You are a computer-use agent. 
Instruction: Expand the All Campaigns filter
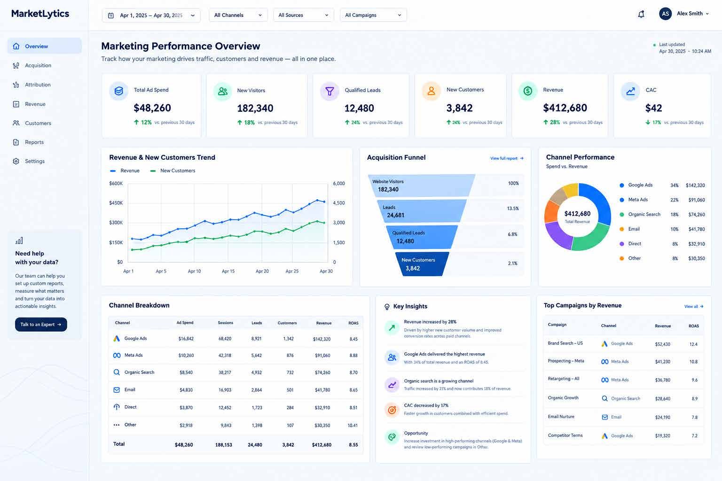point(373,15)
